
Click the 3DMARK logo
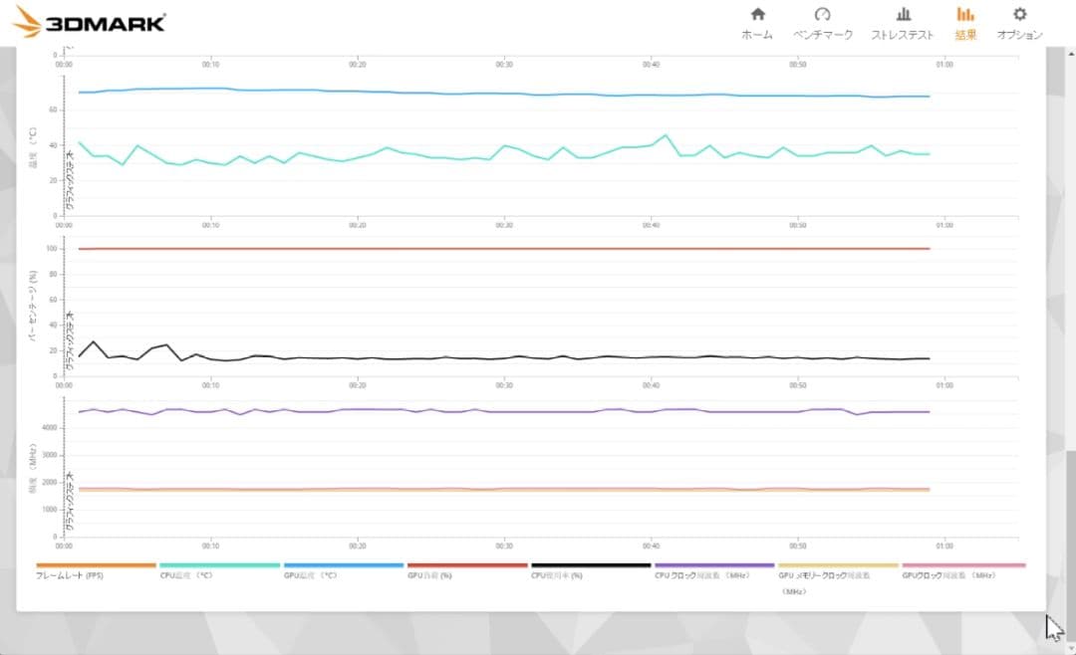91,22
